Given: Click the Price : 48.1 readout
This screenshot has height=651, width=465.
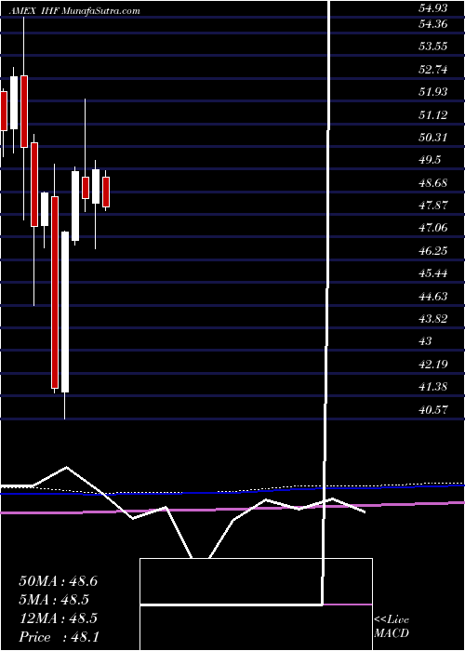Looking at the screenshot, I should click(58, 637).
